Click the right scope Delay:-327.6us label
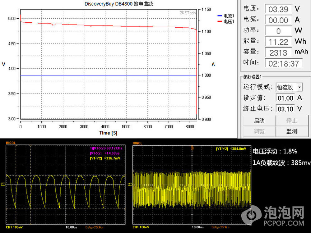 [x=220, y=227]
